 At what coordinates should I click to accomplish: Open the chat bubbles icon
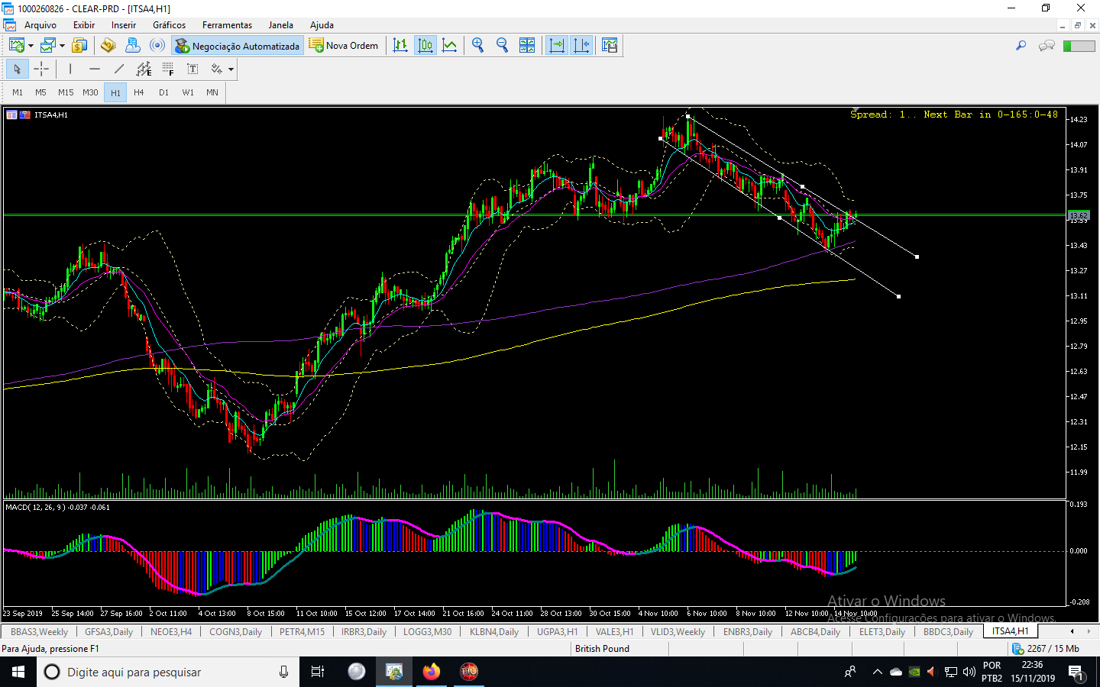pyautogui.click(x=1047, y=46)
